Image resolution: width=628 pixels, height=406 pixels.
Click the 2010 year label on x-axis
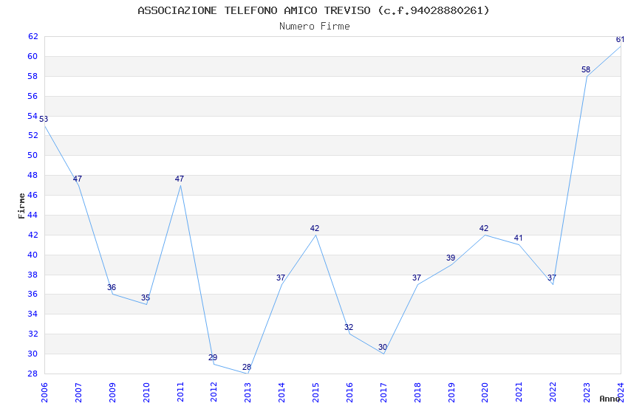[146, 392]
